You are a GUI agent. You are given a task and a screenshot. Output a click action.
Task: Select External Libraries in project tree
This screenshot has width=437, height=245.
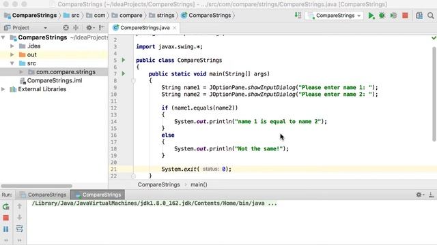[x=38, y=89]
